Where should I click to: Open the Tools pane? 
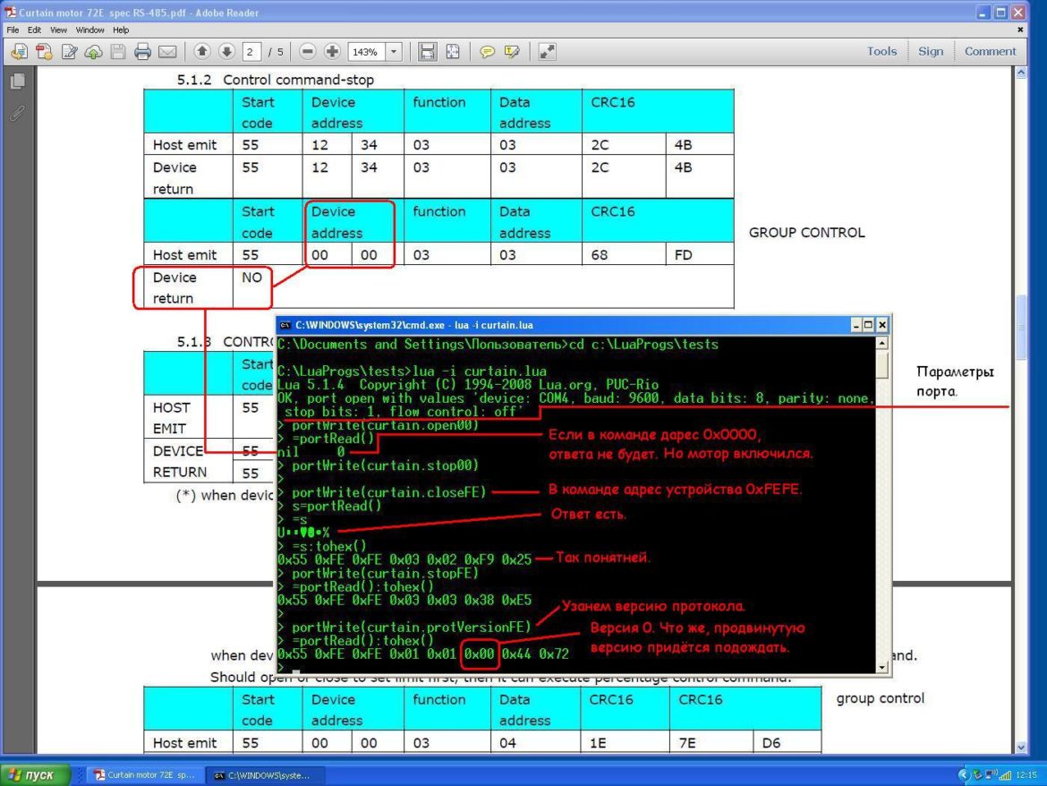tap(881, 51)
